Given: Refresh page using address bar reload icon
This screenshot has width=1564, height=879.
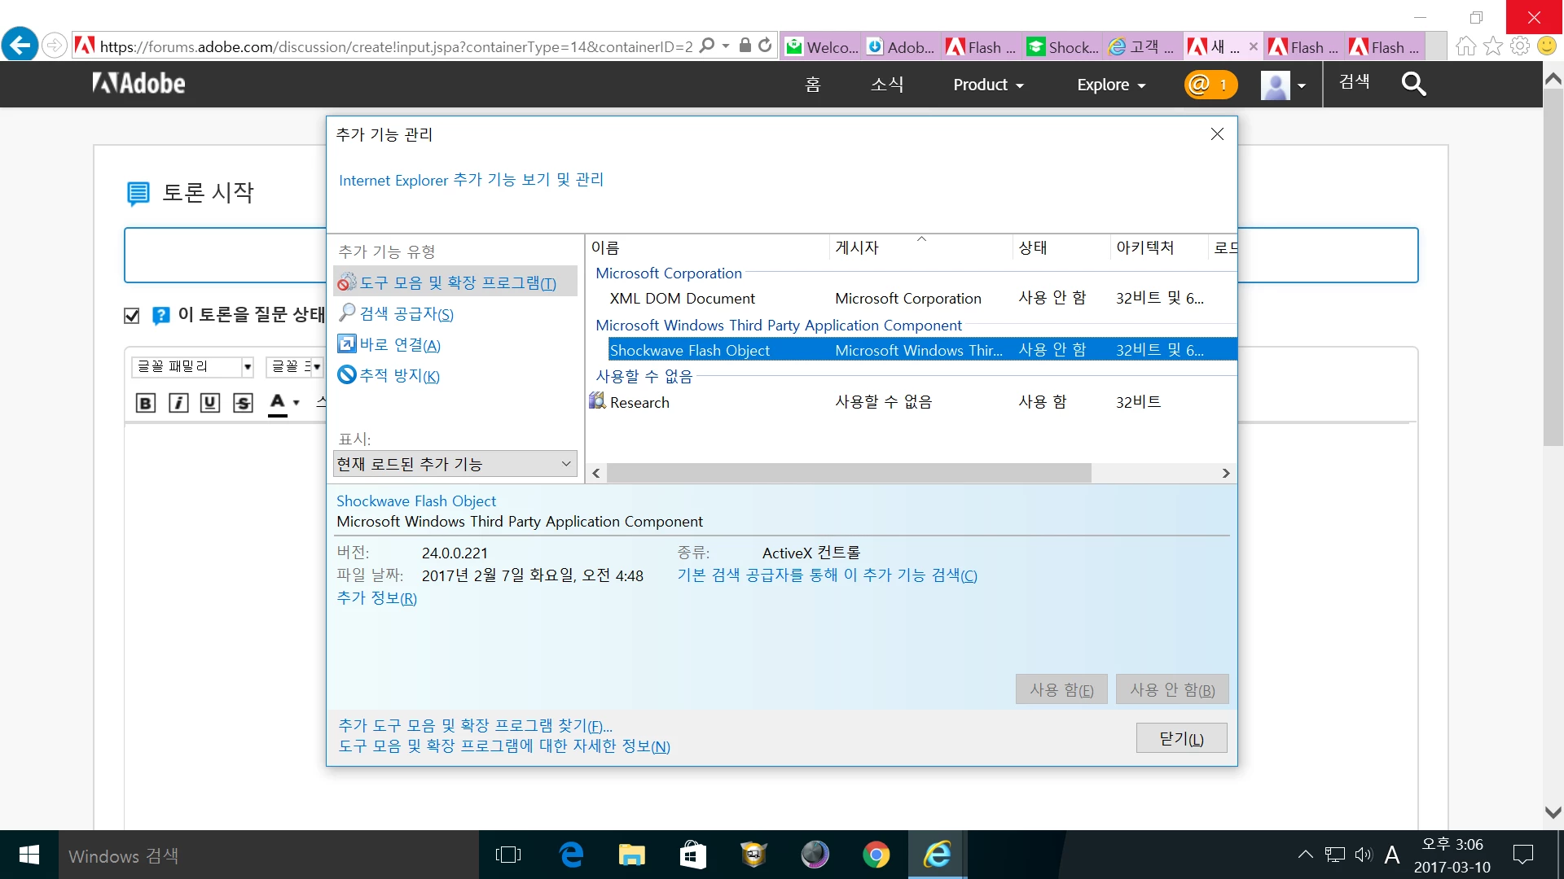Looking at the screenshot, I should 765,46.
